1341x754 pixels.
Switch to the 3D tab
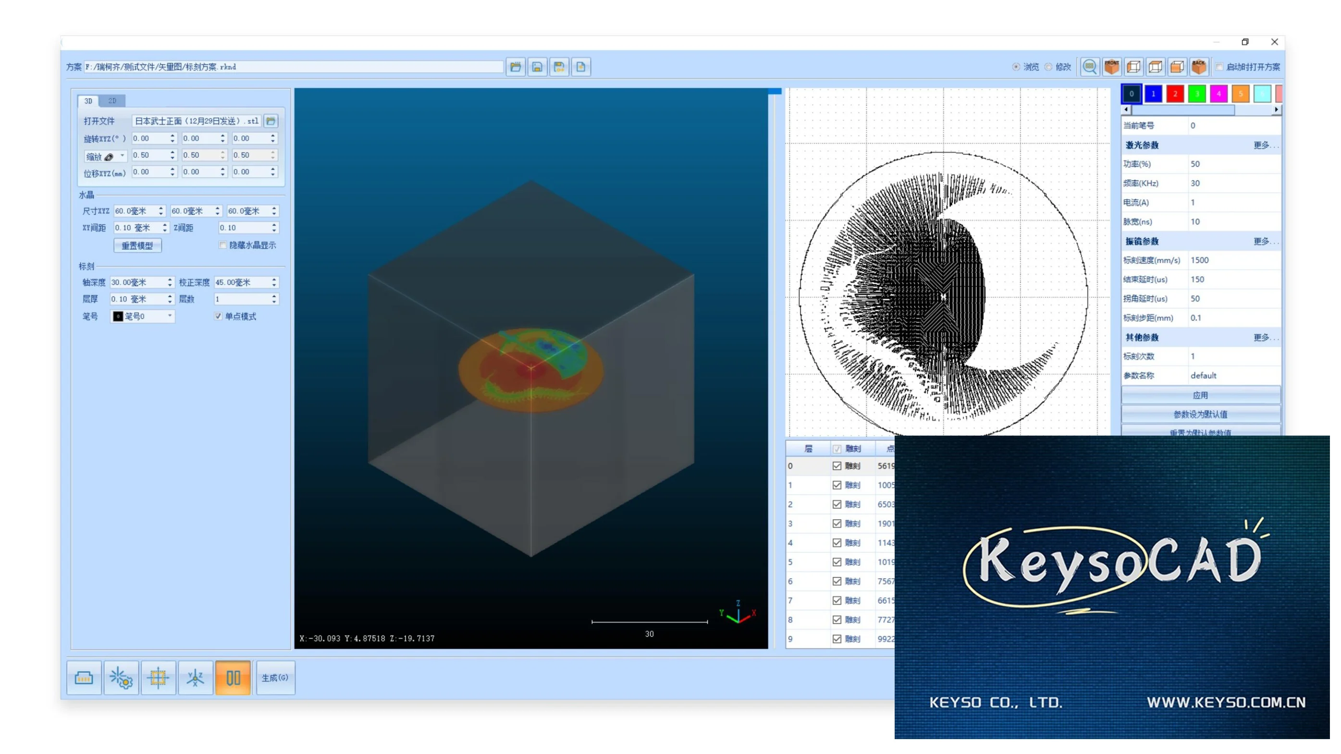(88, 101)
